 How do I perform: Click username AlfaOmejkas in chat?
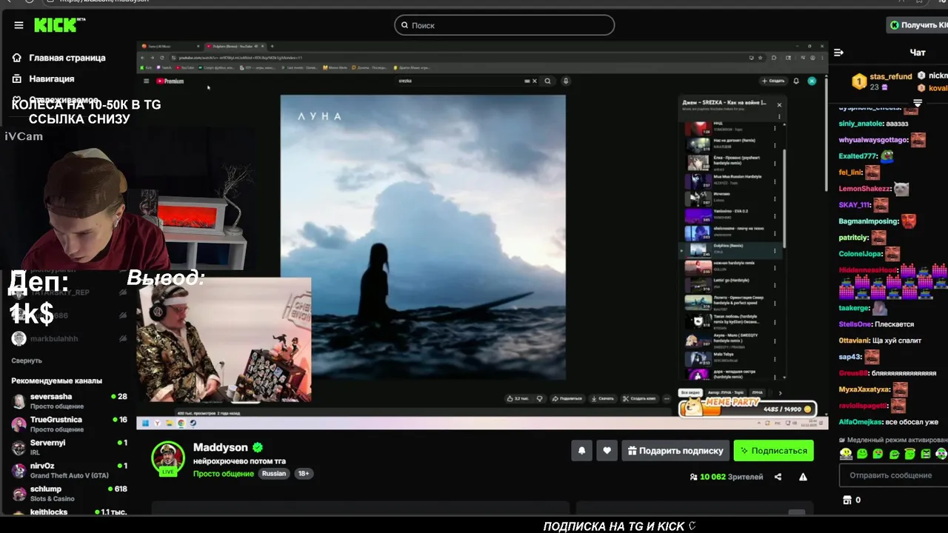tap(860, 422)
